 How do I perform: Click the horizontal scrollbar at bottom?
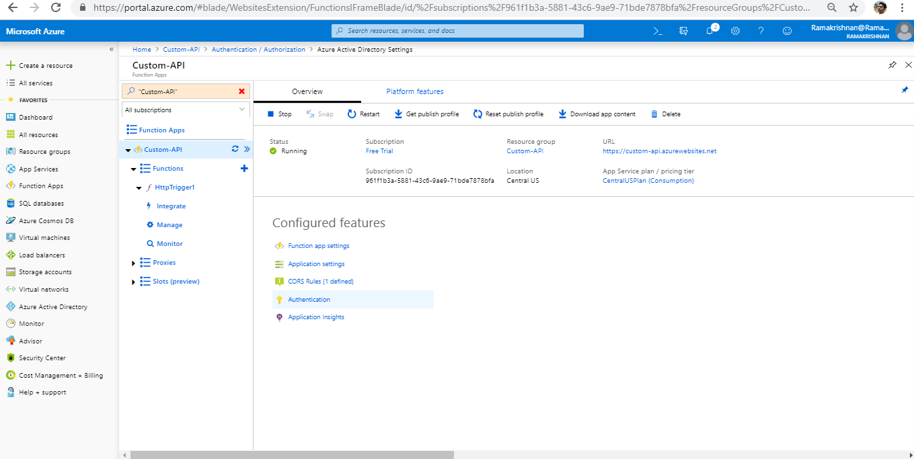[292, 454]
